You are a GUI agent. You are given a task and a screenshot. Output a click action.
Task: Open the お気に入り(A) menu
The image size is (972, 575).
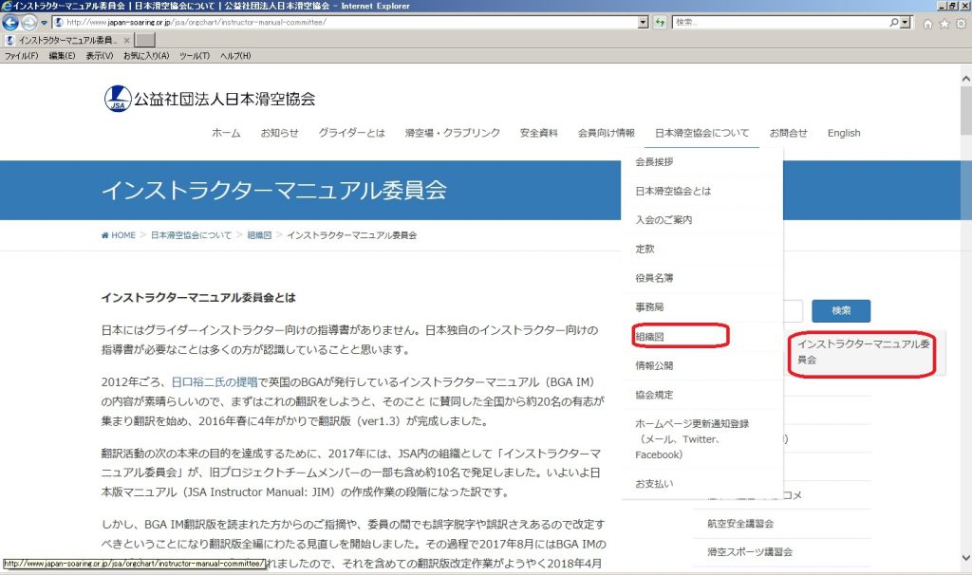146,56
